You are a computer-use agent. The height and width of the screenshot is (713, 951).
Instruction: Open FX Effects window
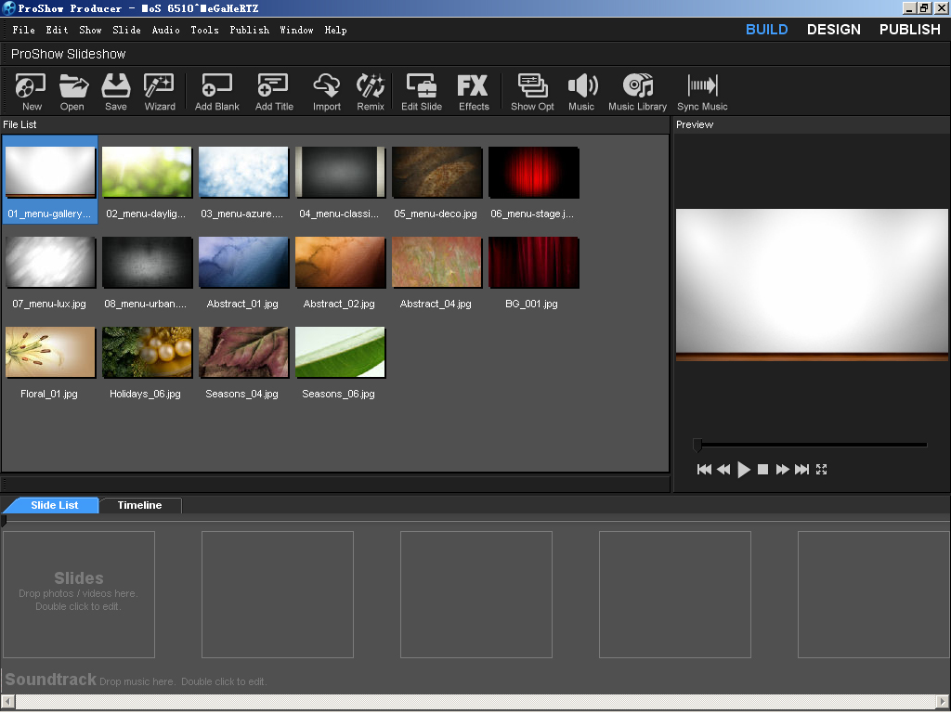(473, 92)
